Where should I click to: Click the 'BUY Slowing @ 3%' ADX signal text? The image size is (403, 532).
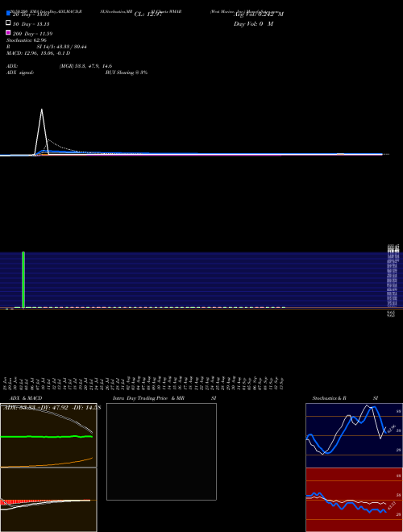click(127, 73)
